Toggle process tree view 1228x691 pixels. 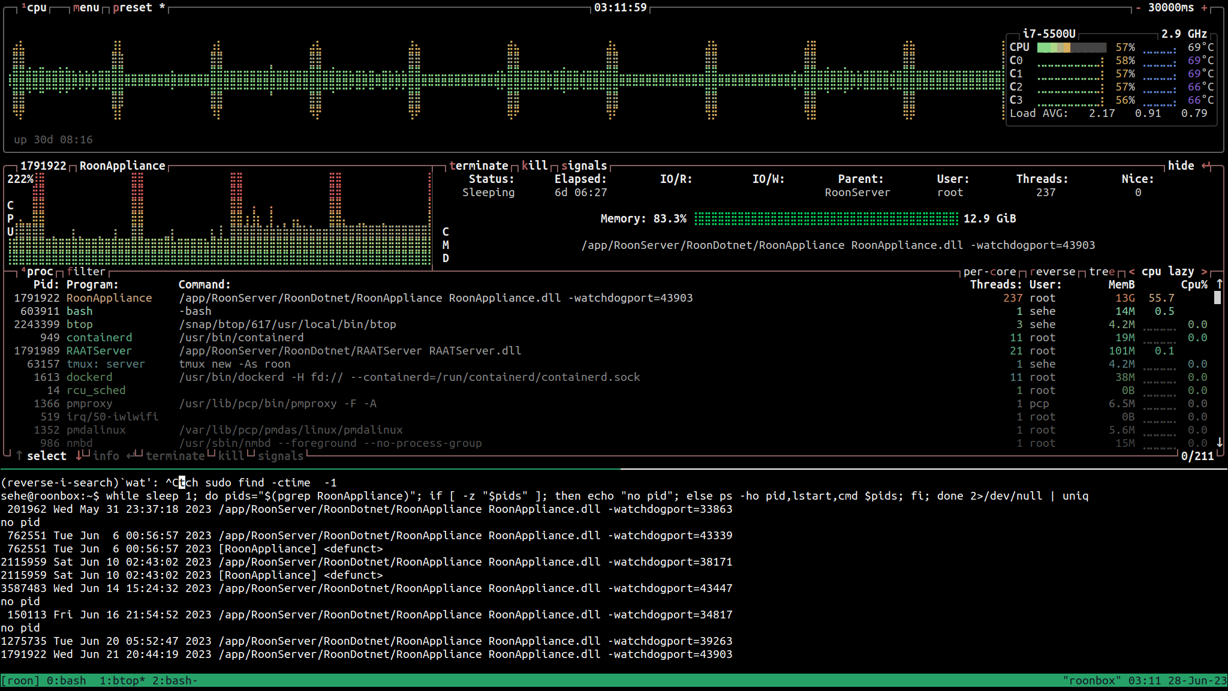pos(1102,271)
